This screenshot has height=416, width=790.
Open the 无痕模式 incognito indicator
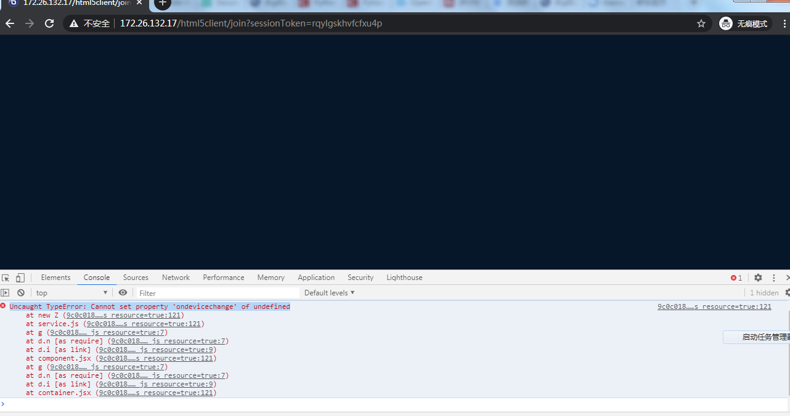coord(743,23)
